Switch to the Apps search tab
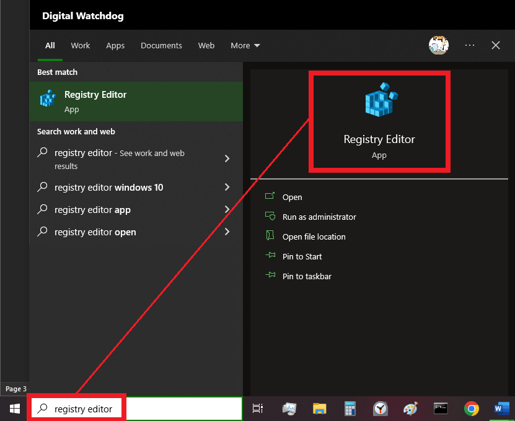 pos(115,46)
